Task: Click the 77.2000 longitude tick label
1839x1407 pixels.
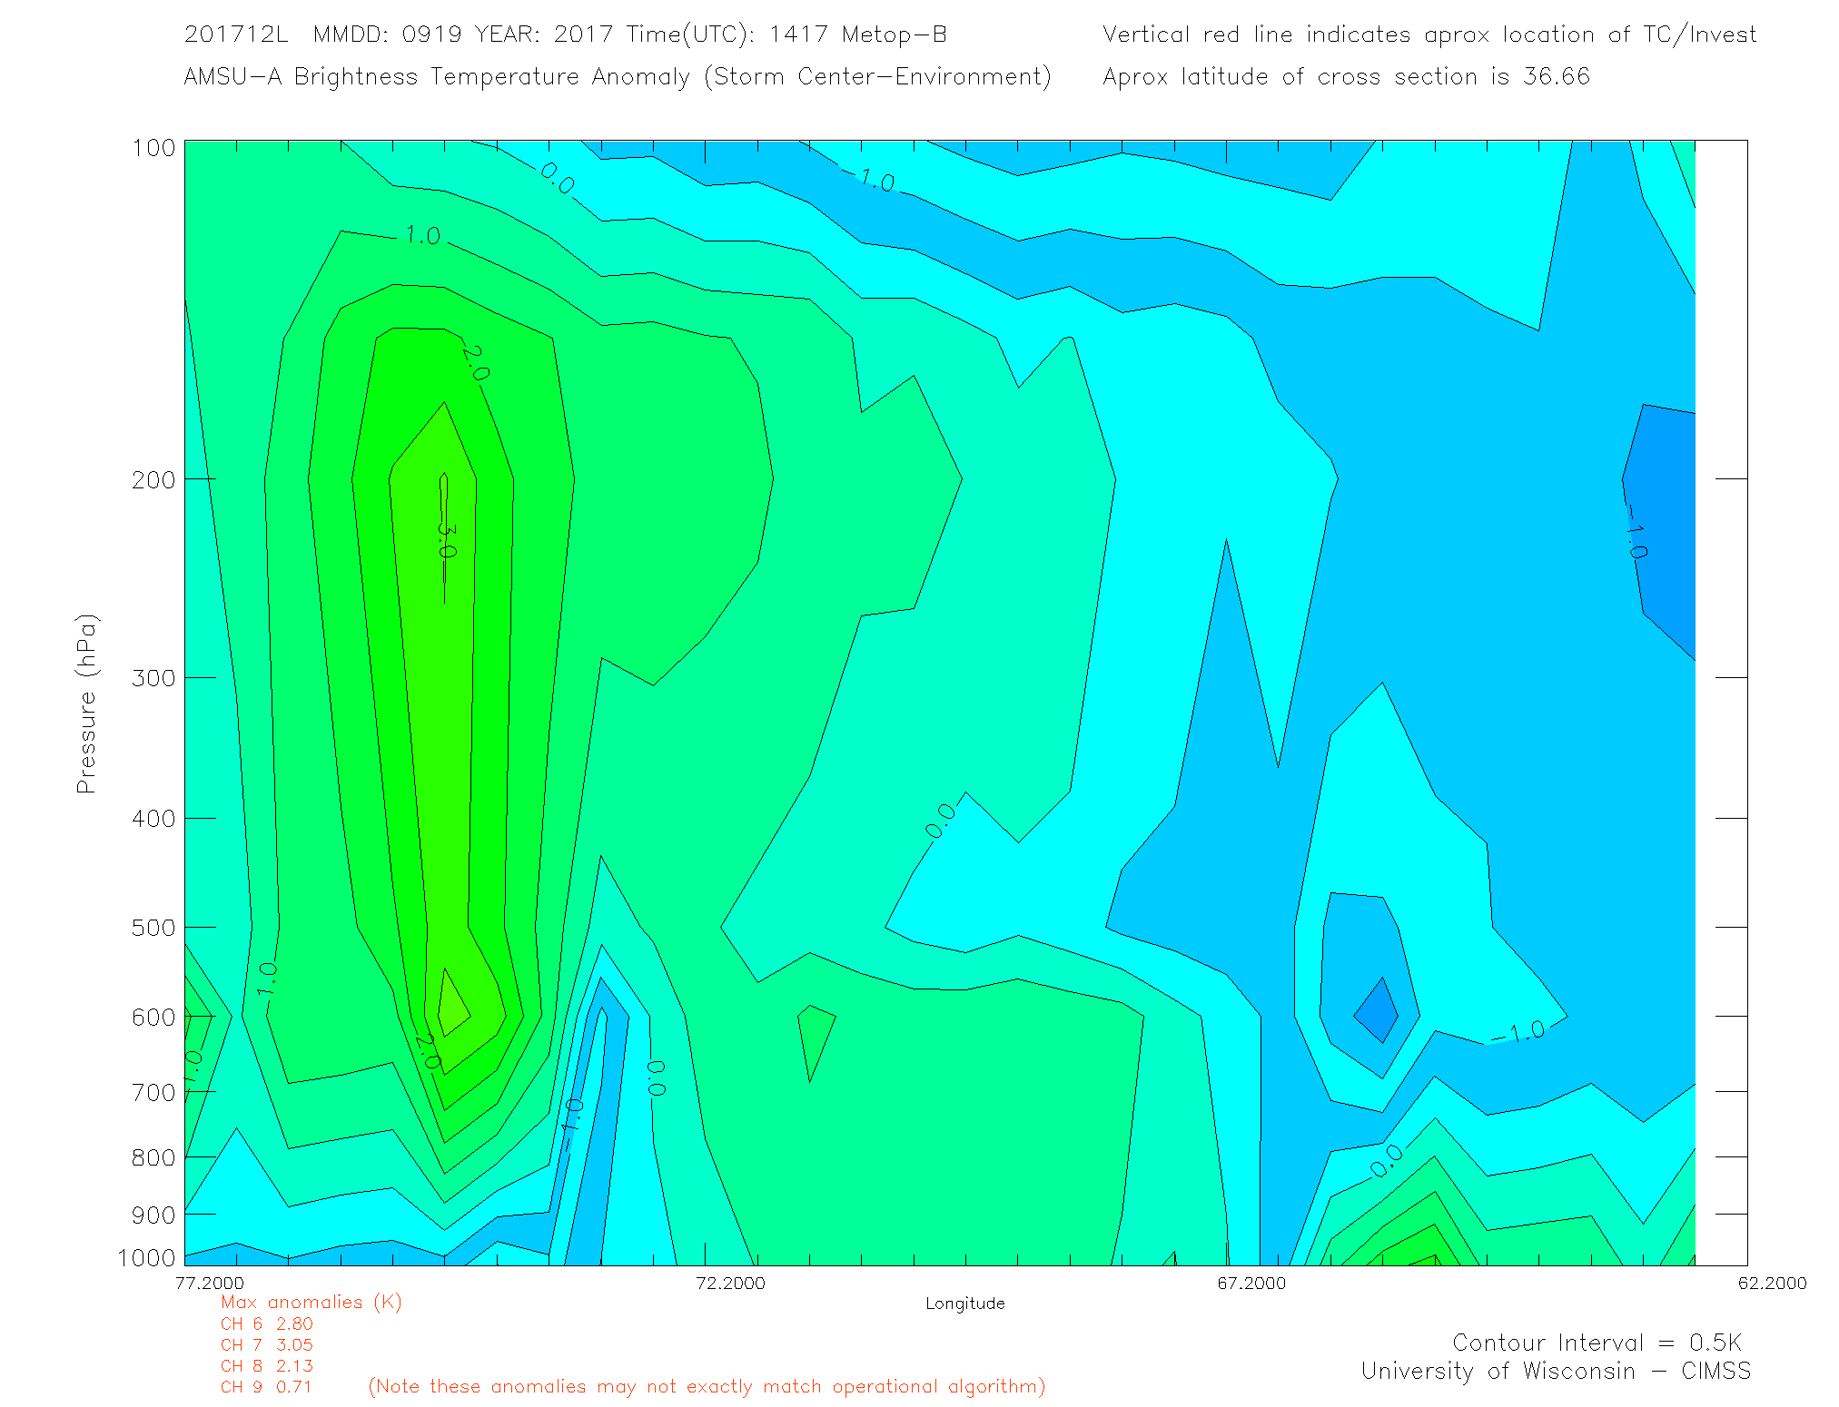Action: (x=210, y=1283)
